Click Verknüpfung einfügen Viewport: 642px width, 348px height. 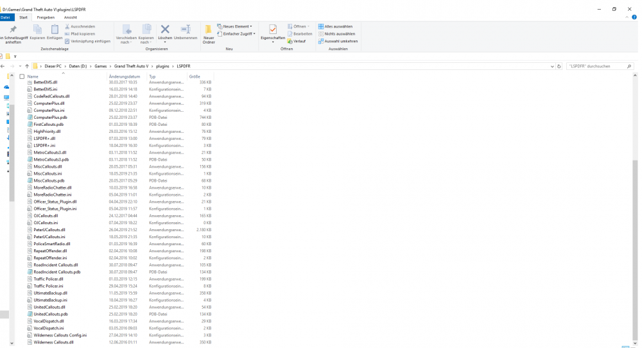point(87,41)
